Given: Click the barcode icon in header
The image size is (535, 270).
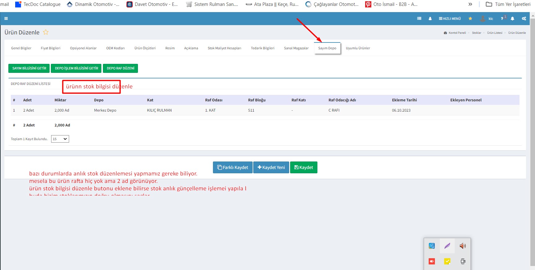Looking at the screenshot, I should pyautogui.click(x=419, y=19).
